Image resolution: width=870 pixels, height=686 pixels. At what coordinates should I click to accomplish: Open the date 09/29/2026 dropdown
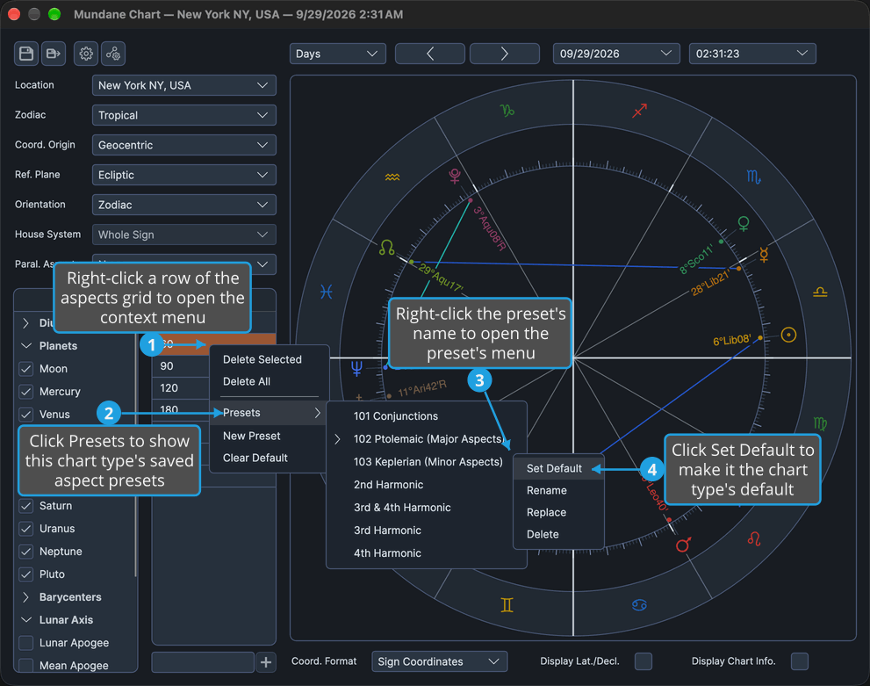[x=616, y=54]
